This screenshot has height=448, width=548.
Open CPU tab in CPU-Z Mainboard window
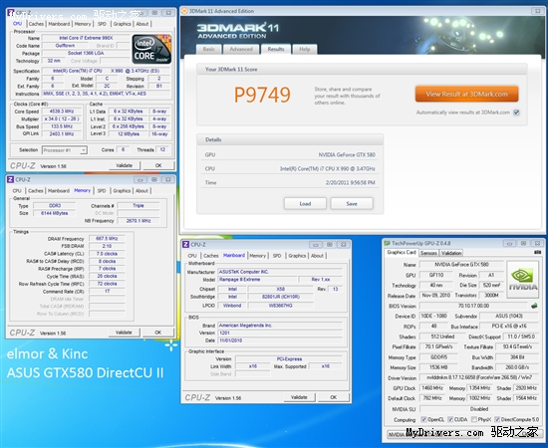point(192,256)
